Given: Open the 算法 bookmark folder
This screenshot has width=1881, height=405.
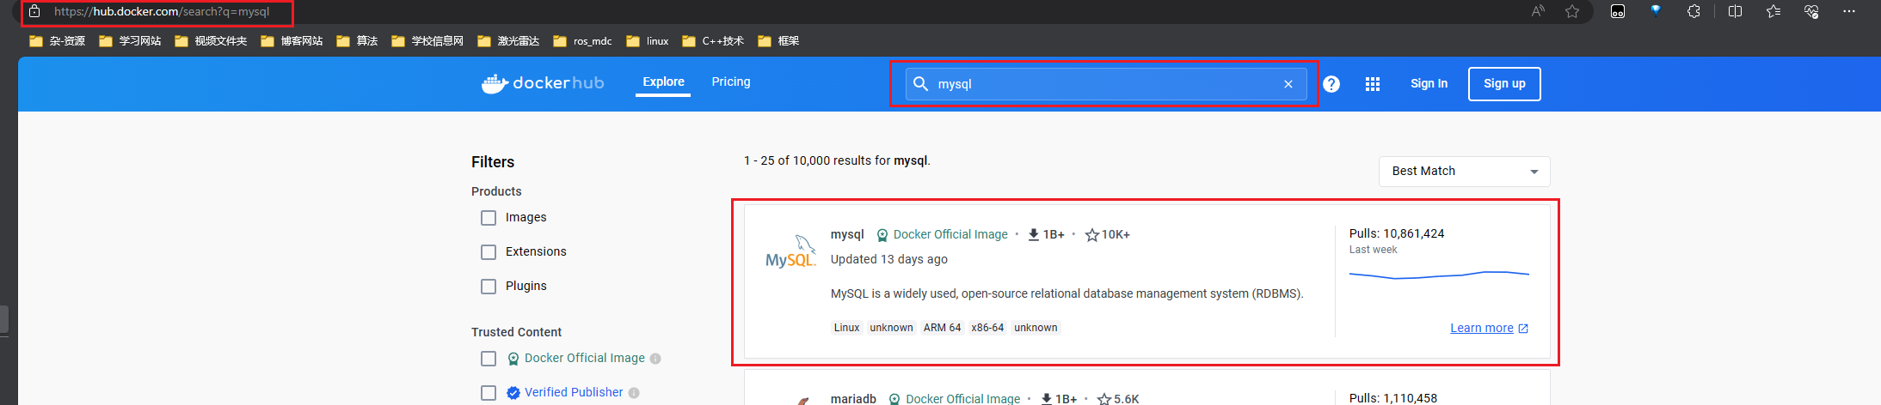Looking at the screenshot, I should pyautogui.click(x=357, y=41).
